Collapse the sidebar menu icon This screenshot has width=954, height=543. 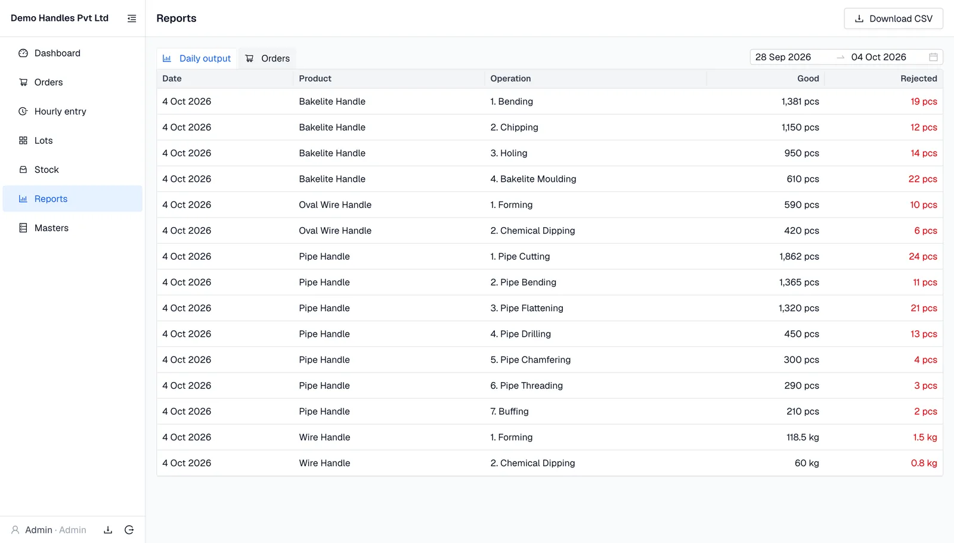point(132,18)
